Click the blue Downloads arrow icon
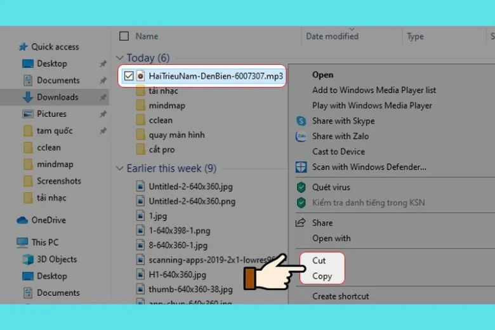Screen dimensions: 495x330 [28, 97]
